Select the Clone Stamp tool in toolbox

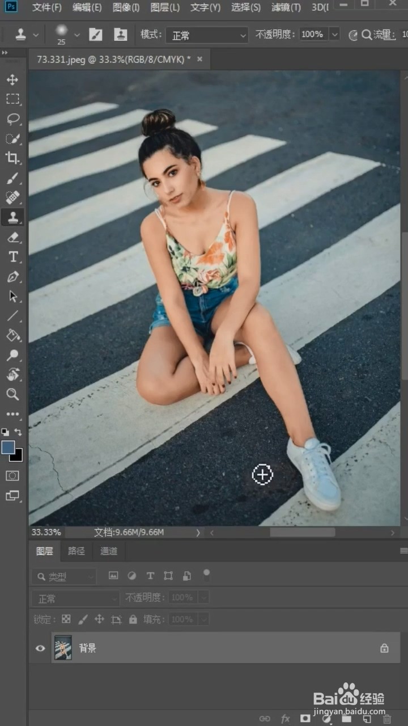12,217
